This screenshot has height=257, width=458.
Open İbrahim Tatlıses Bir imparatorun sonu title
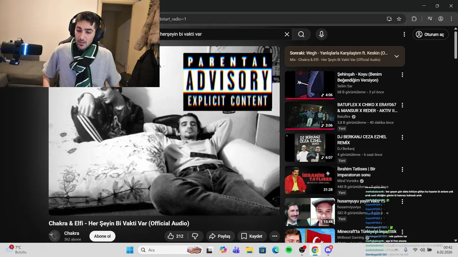356,172
